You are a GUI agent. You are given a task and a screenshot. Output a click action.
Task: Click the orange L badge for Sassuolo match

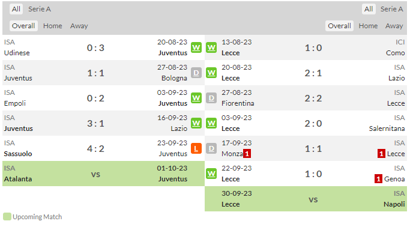(x=196, y=148)
